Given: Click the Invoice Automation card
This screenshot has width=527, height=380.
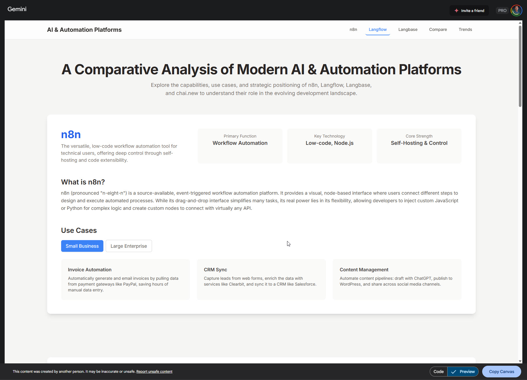Looking at the screenshot, I should pos(125,279).
